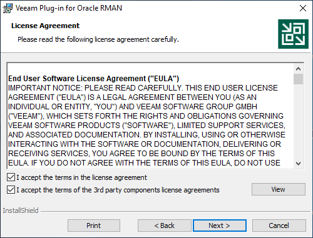Click scroll down arrow of EULA text box

point(298,164)
